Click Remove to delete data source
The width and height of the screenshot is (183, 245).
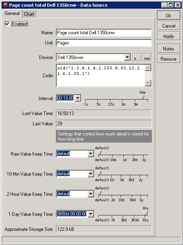pyautogui.click(x=168, y=59)
